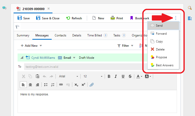Click the magnifying glass search icon
195x116 pixels.
[190, 8]
